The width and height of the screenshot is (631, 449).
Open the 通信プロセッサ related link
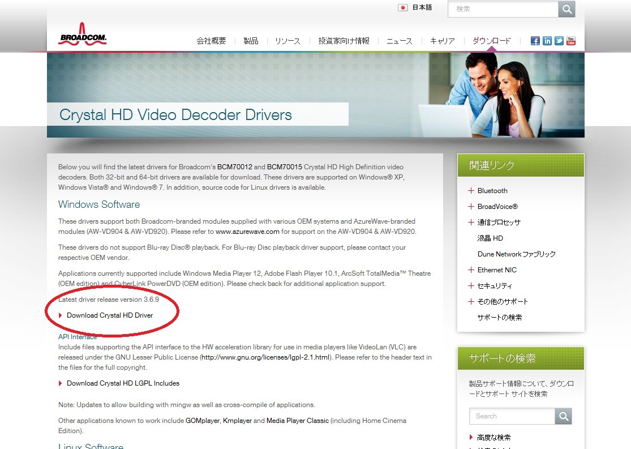tap(499, 223)
